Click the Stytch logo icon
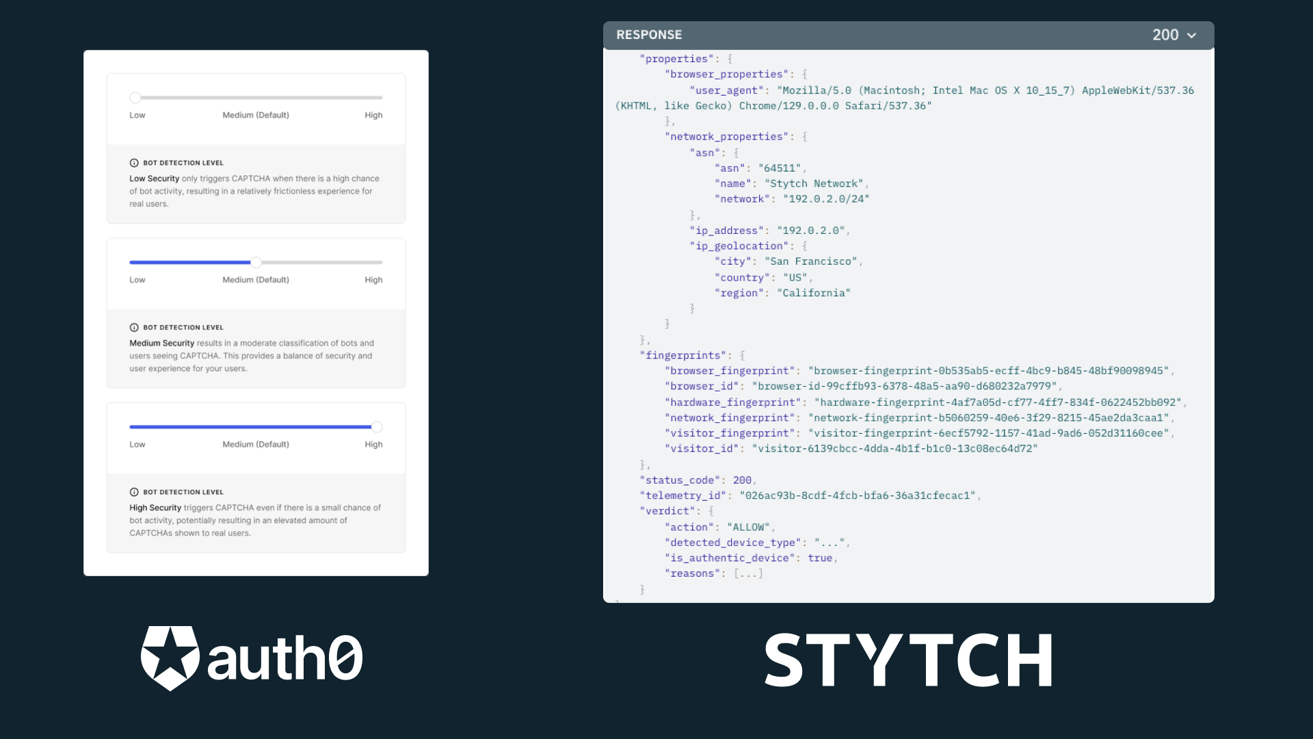1313x739 pixels. point(908,659)
